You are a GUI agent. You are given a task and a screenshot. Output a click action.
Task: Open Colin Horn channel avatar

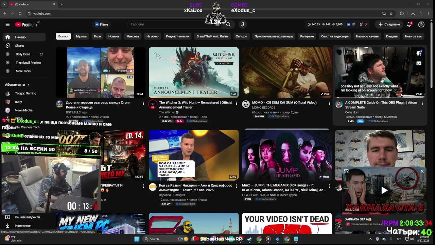tap(339, 104)
